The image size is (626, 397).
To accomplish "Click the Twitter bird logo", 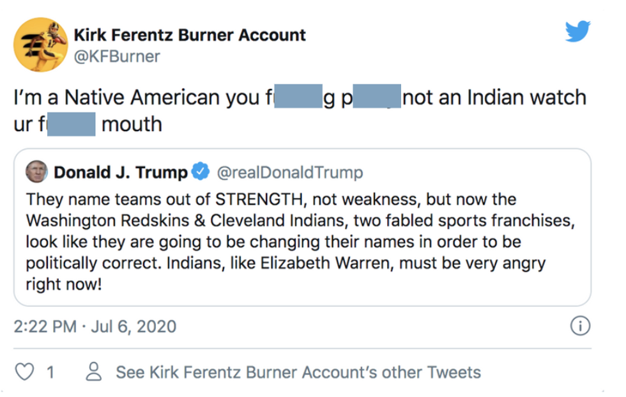I will click(x=577, y=31).
